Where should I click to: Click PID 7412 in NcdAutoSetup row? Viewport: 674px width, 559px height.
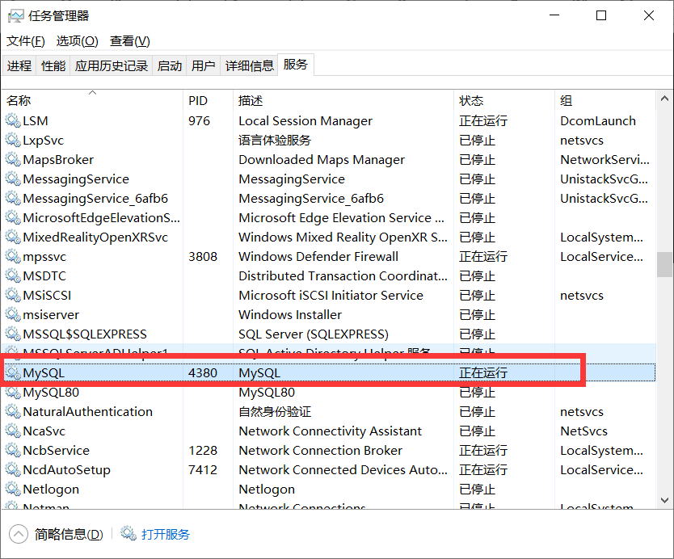203,469
